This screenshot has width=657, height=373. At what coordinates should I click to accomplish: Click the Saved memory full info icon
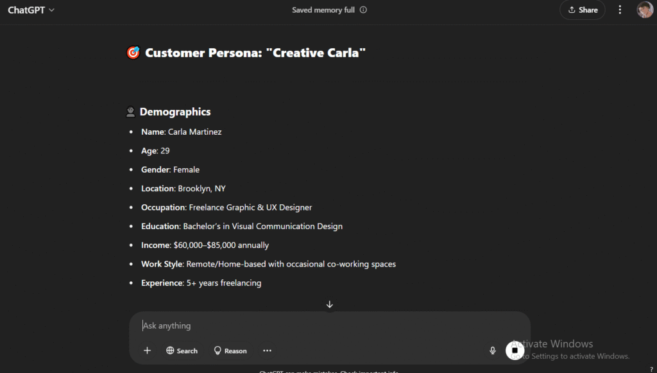point(363,10)
